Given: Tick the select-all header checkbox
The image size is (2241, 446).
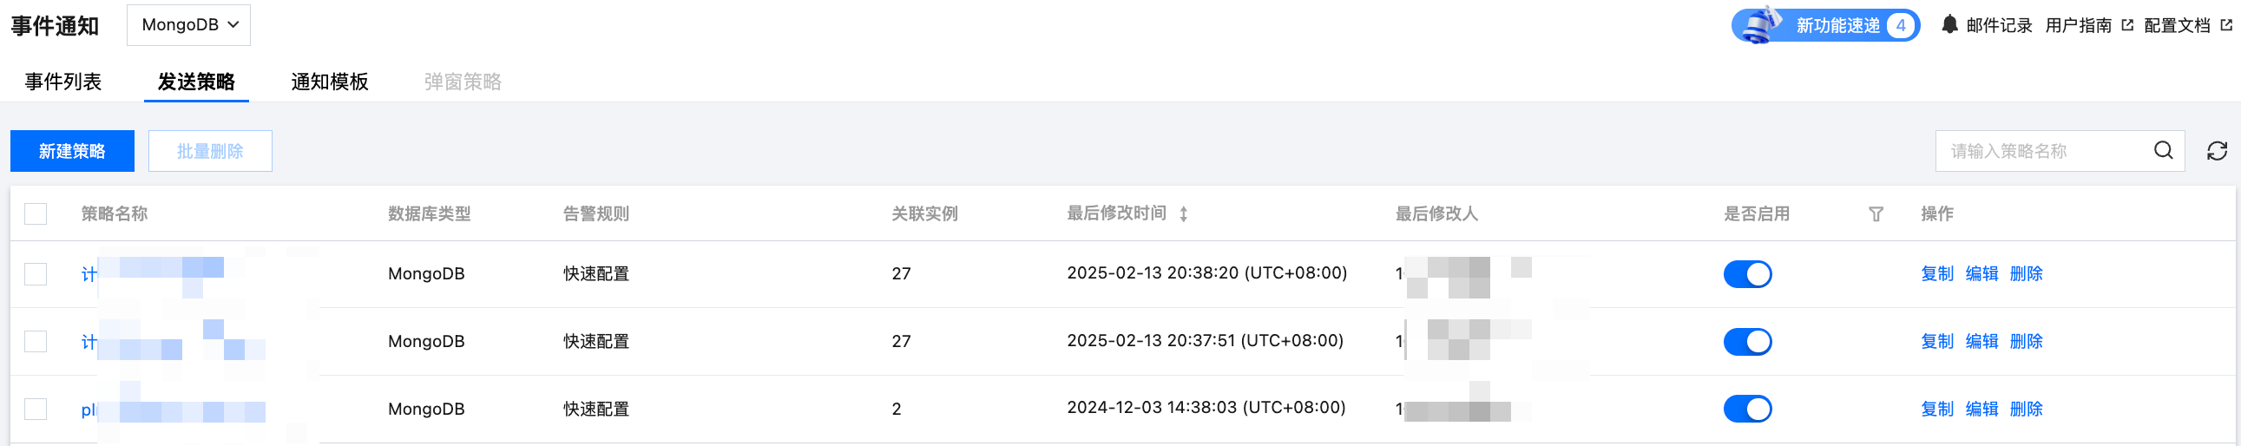Looking at the screenshot, I should pos(36,213).
